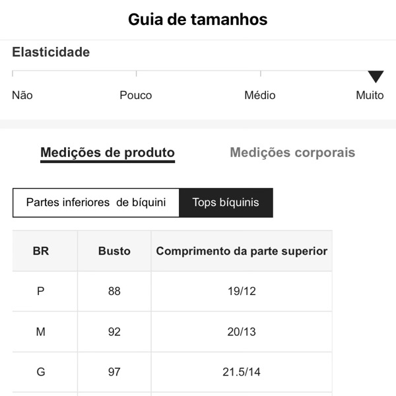This screenshot has width=396, height=396.
Task: Click the 21.5/14 length cell
Action: pyautogui.click(x=242, y=372)
